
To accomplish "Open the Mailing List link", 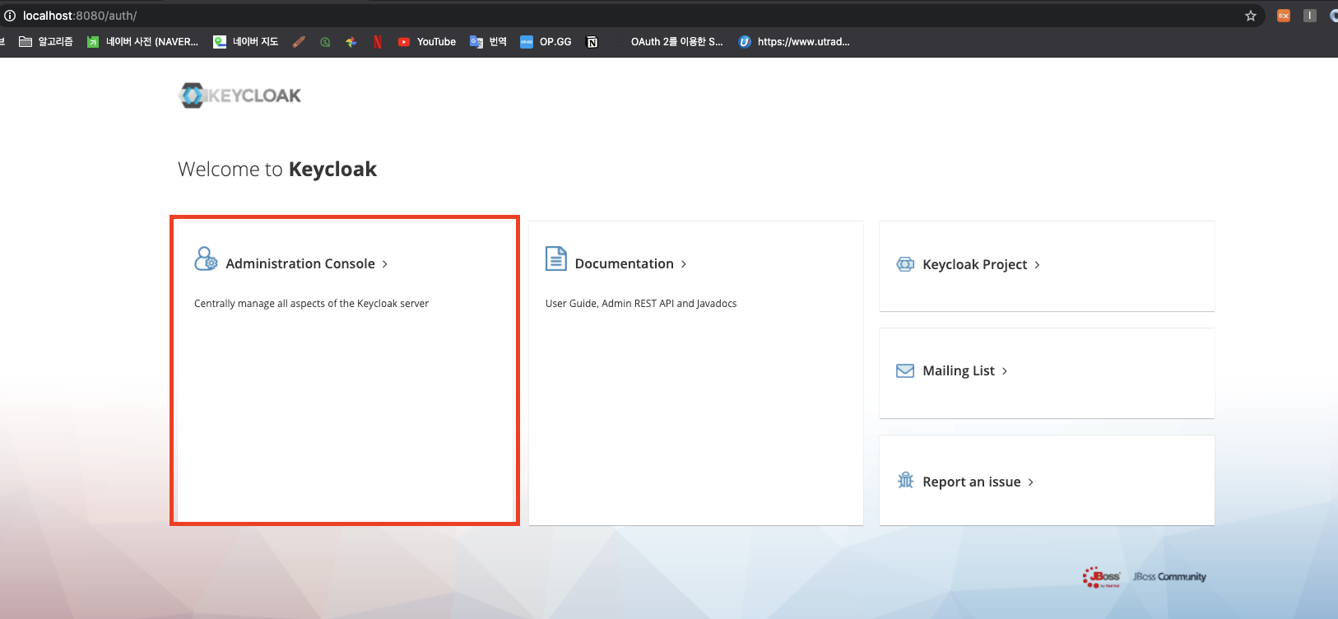I will 959,370.
